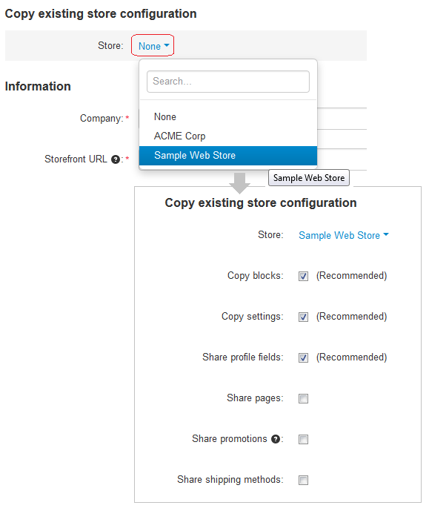Viewport: 429px width, 511px height.
Task: Click the Information section heading
Action: point(38,86)
